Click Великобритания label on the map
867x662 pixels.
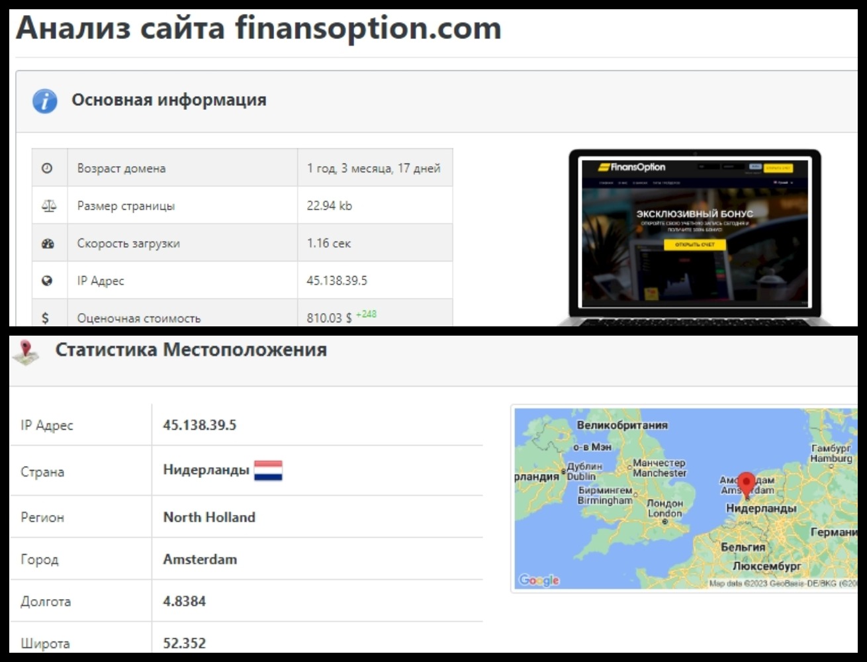point(621,425)
